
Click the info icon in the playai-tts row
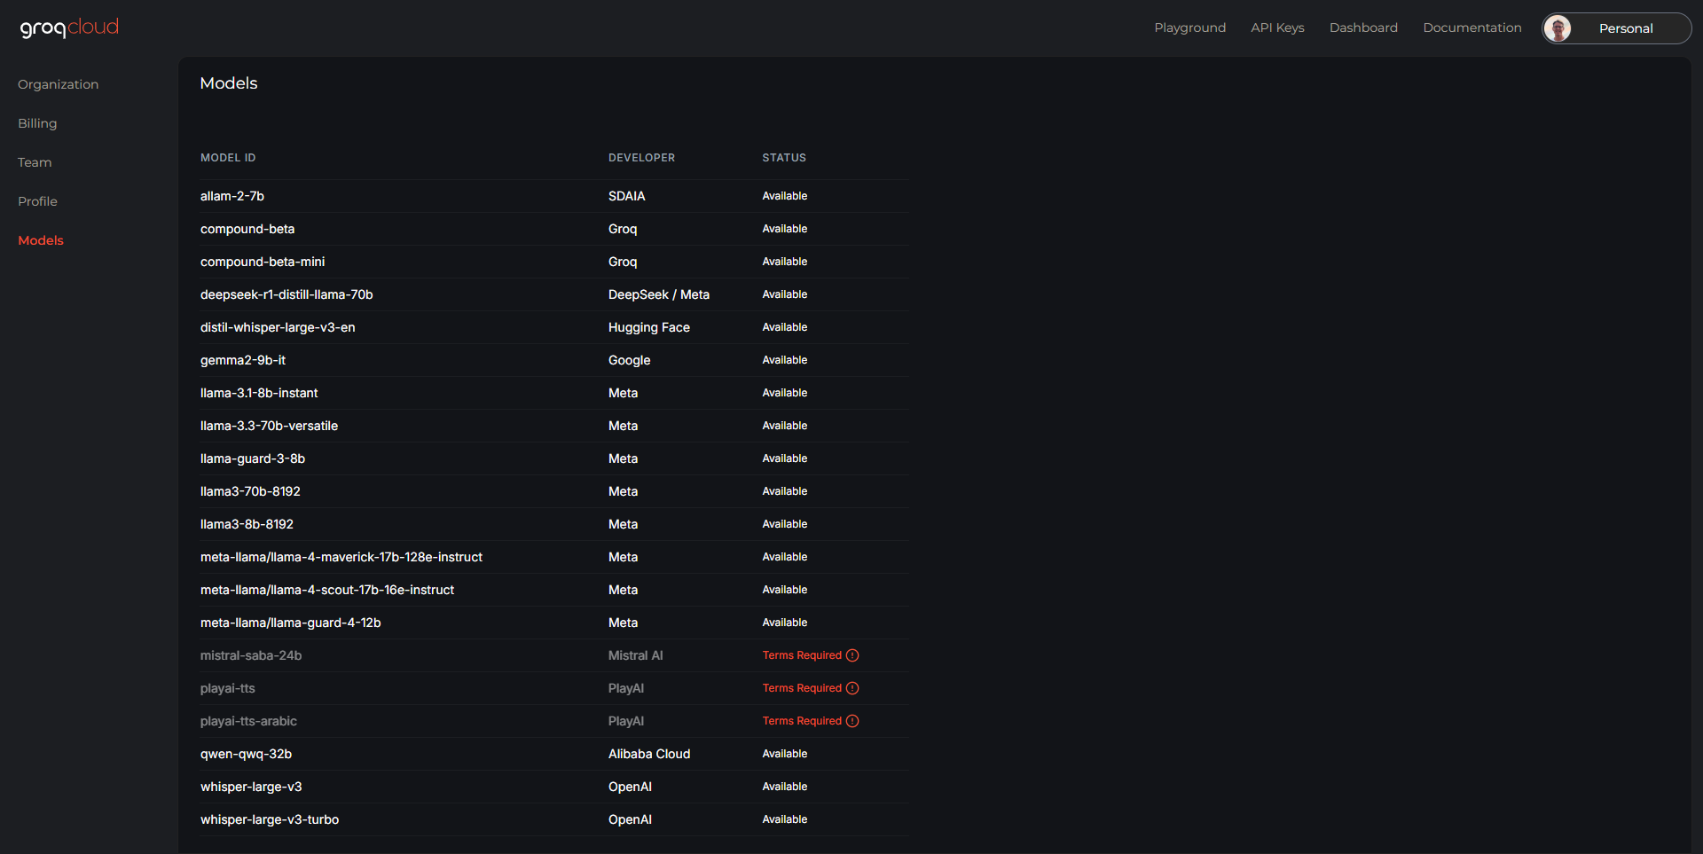(852, 688)
